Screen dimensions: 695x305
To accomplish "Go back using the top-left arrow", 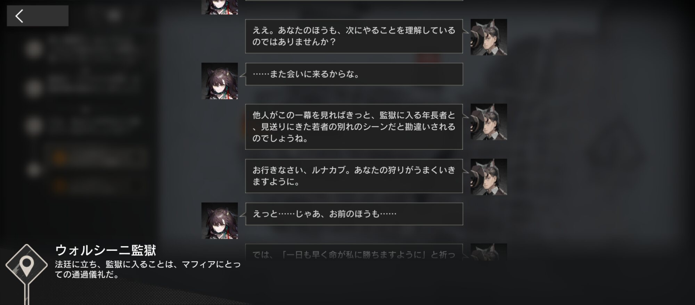I will click(x=38, y=16).
